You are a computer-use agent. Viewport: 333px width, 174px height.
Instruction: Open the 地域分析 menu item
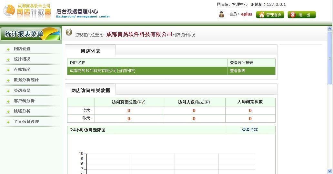click(x=22, y=111)
